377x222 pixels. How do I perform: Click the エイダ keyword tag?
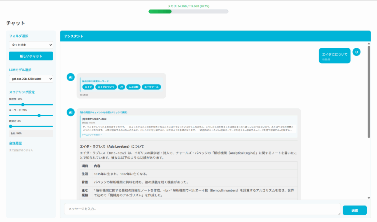(88, 87)
